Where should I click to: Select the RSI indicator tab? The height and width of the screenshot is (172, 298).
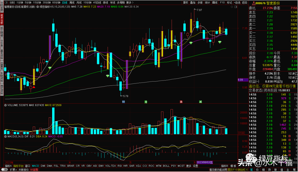[x=119, y=166]
